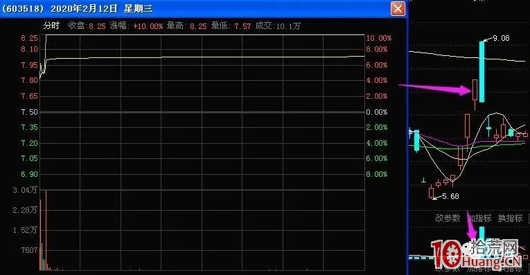Select the 分时 chart label
The height and width of the screenshot is (275, 530).
click(x=51, y=26)
